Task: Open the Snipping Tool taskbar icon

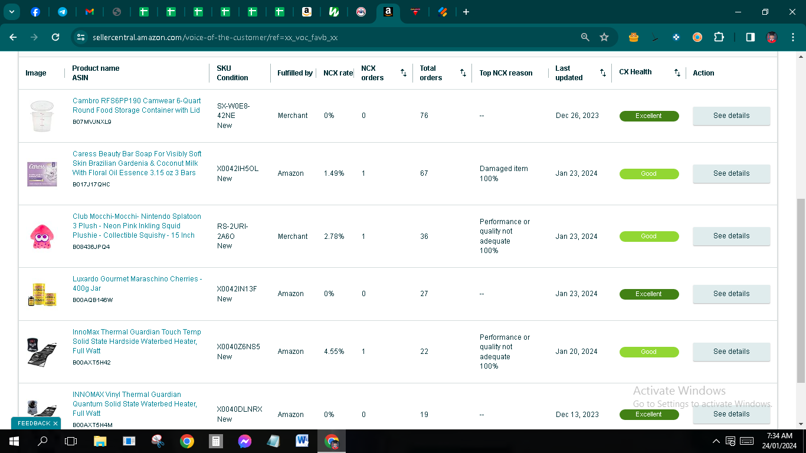Action: (158, 441)
